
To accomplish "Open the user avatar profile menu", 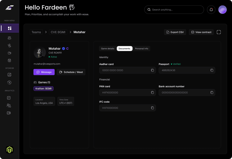I will tap(222, 10).
